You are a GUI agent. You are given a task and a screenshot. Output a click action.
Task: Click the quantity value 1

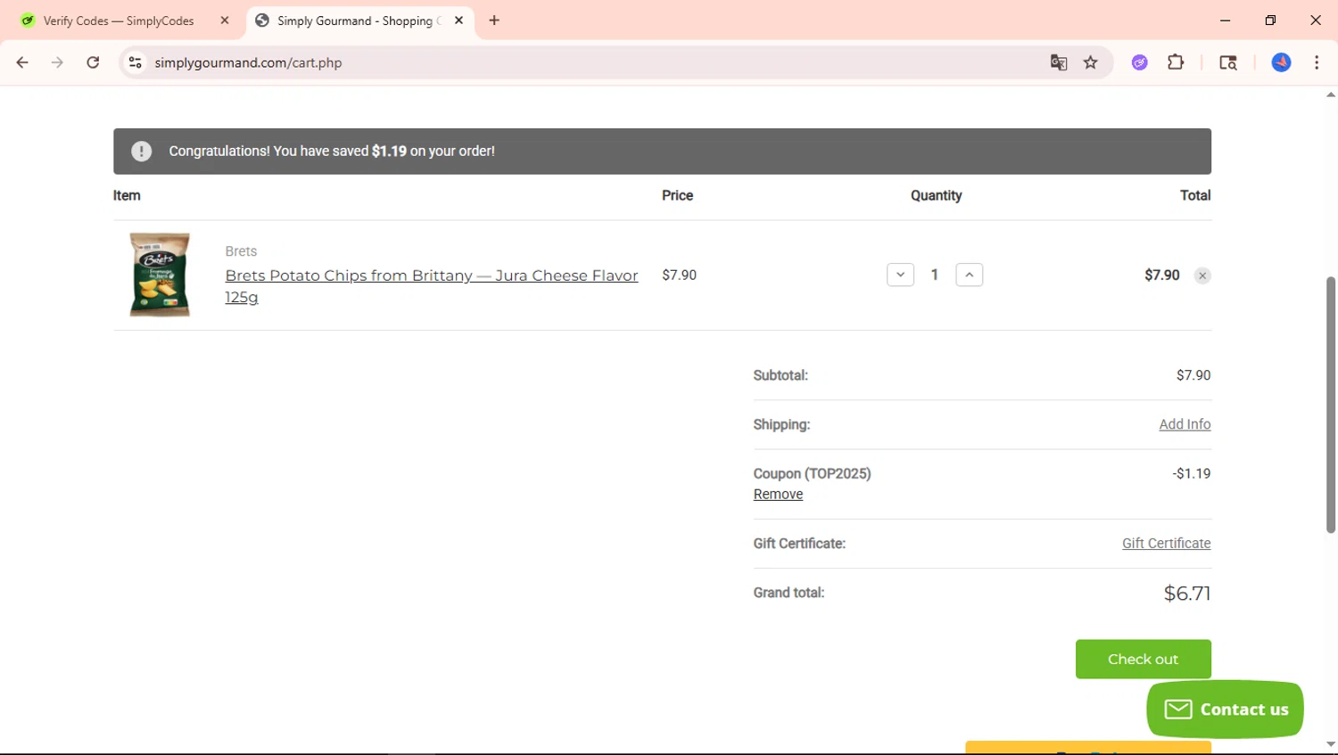coord(935,275)
